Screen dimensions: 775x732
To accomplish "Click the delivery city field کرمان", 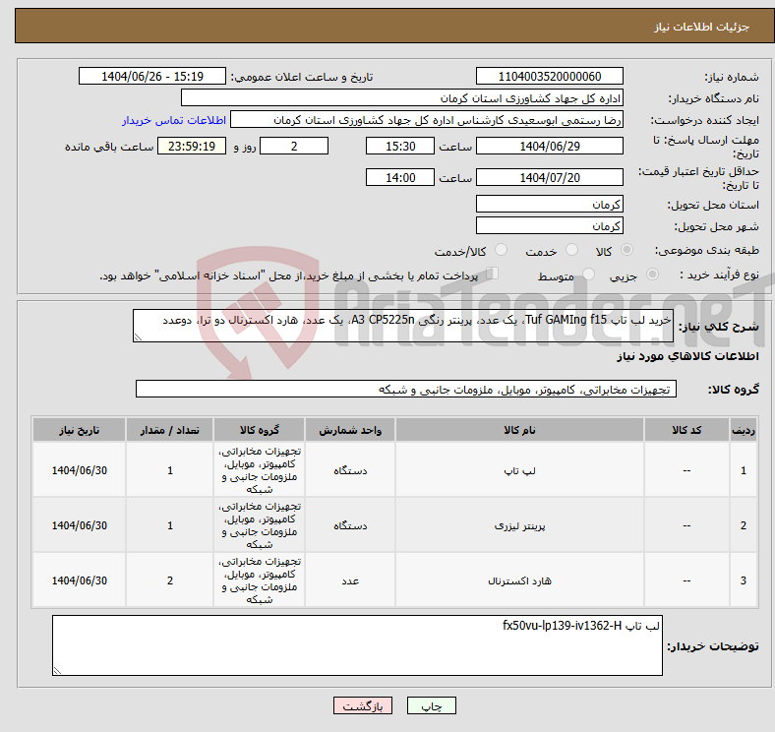I will (x=549, y=225).
